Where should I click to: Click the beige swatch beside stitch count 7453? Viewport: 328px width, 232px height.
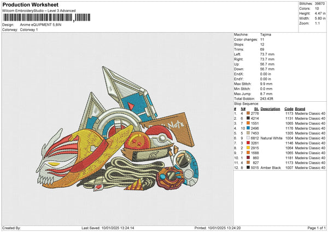[248, 133]
